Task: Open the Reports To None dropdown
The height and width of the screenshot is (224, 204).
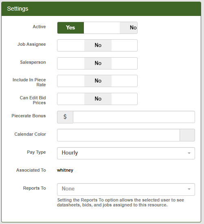Action: click(126, 189)
